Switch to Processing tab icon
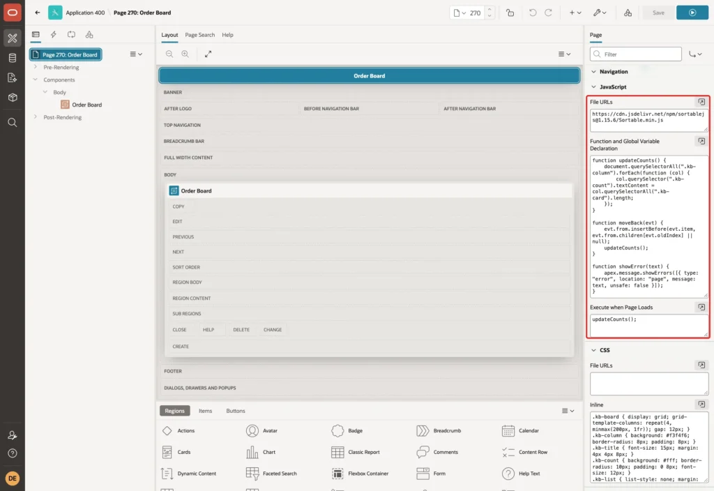This screenshot has width=714, height=491. coord(72,35)
